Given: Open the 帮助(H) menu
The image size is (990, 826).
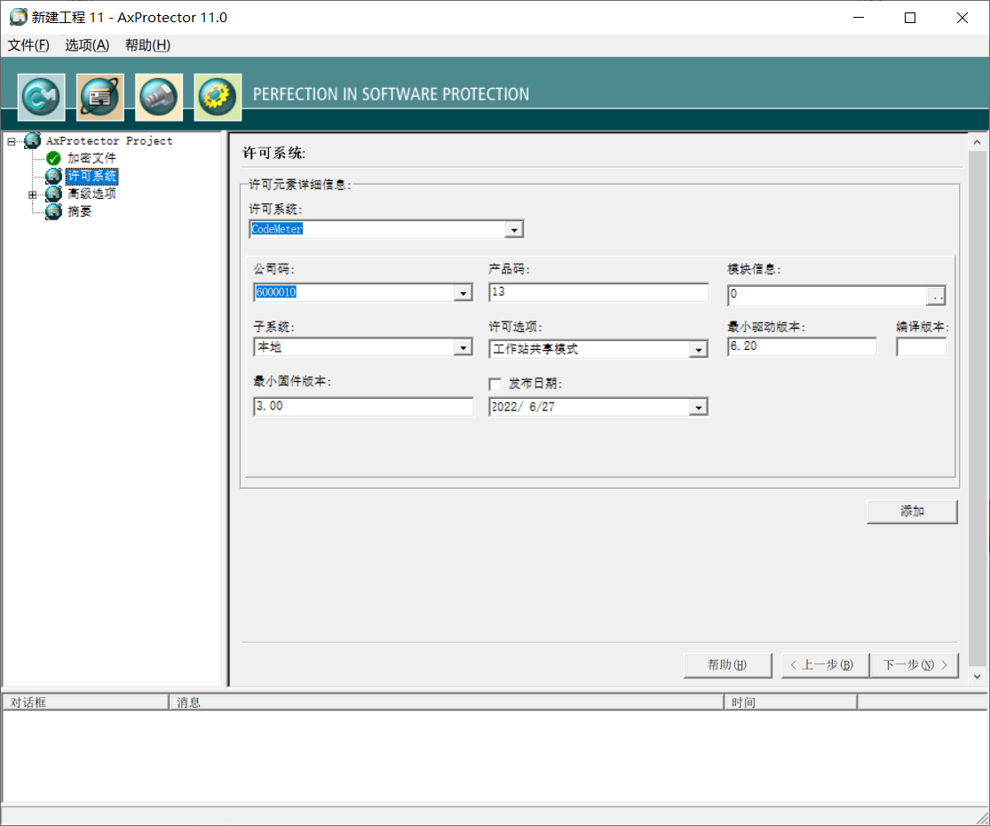Looking at the screenshot, I should click(x=147, y=44).
